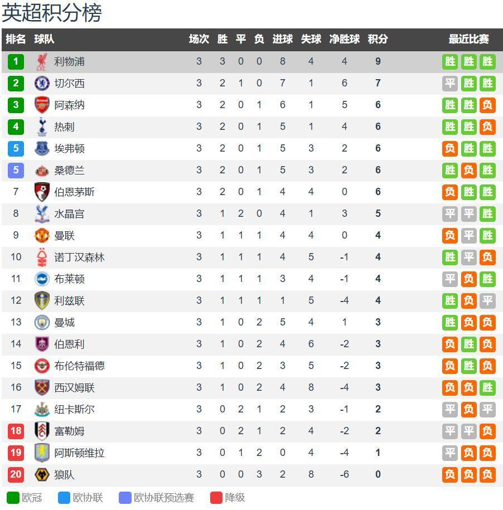Click the red 降级 legend swatch
The image size is (503, 510).
216,498
